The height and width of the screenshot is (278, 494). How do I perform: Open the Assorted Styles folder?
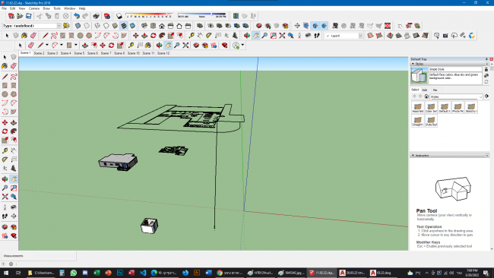418,107
